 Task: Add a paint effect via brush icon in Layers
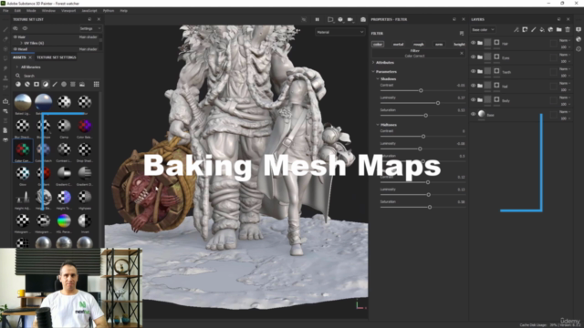516,30
